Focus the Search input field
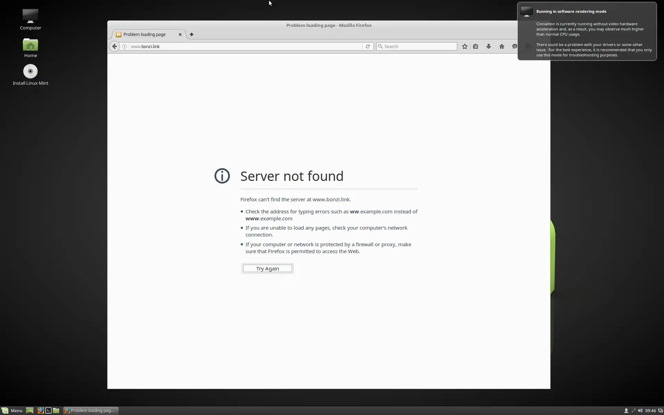This screenshot has height=415, width=664. coord(418,46)
